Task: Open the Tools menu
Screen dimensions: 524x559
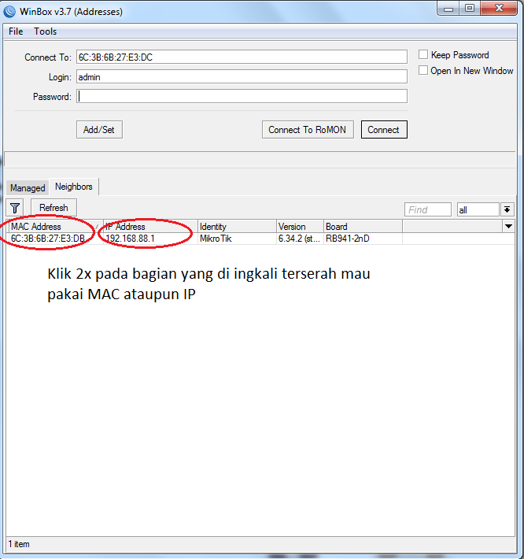Action: (x=45, y=31)
